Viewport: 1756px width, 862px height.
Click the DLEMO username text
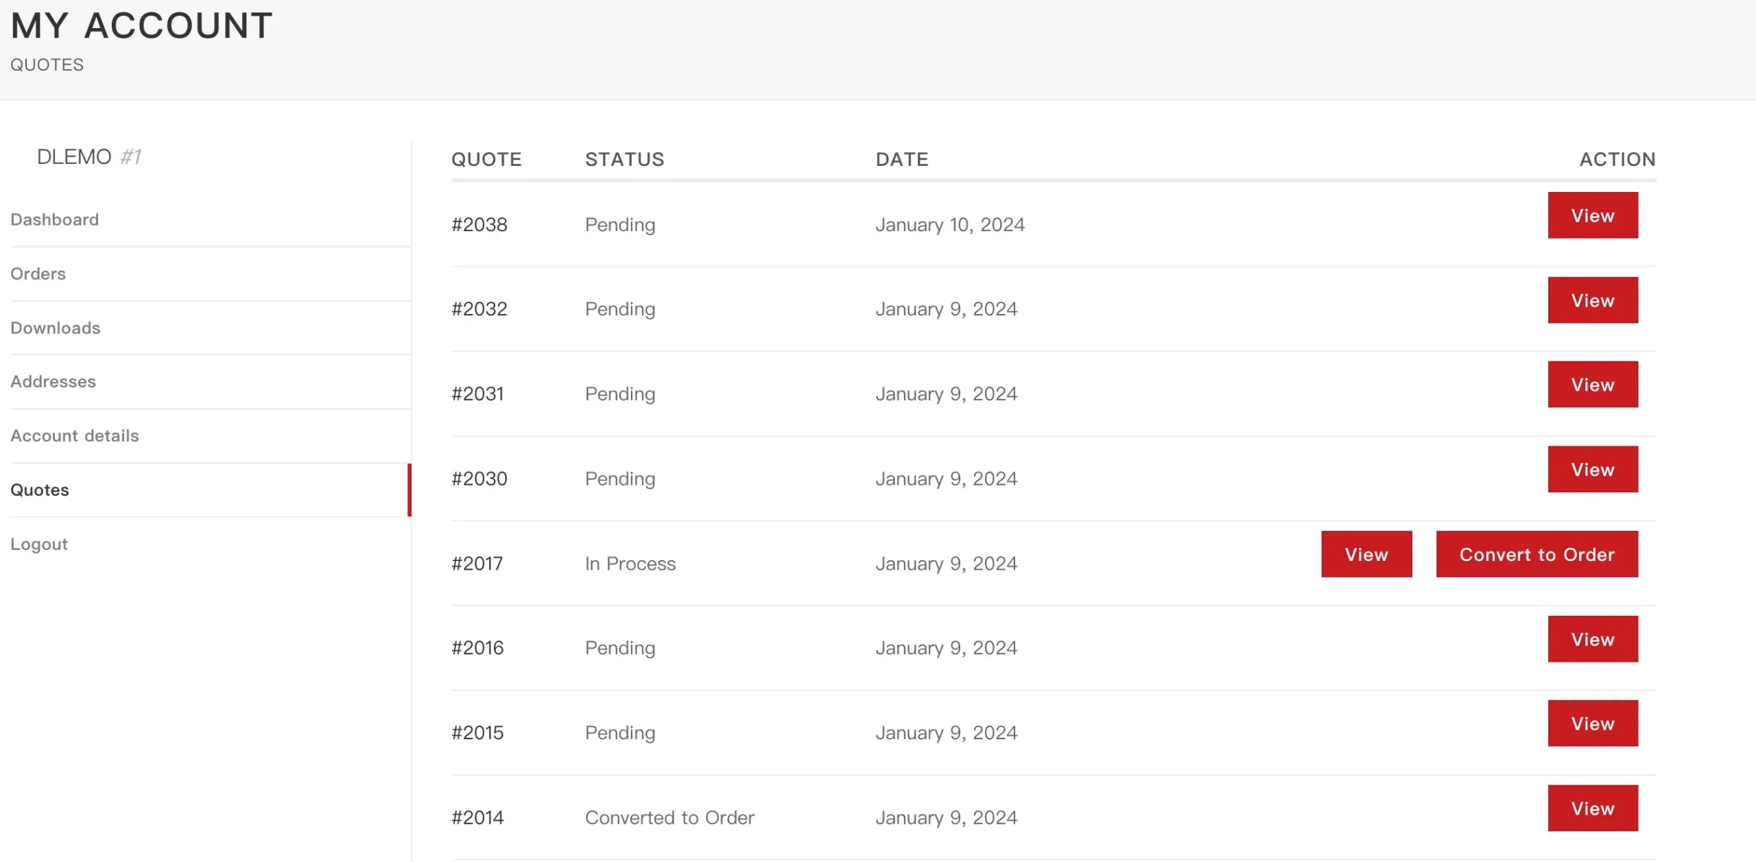(x=74, y=157)
